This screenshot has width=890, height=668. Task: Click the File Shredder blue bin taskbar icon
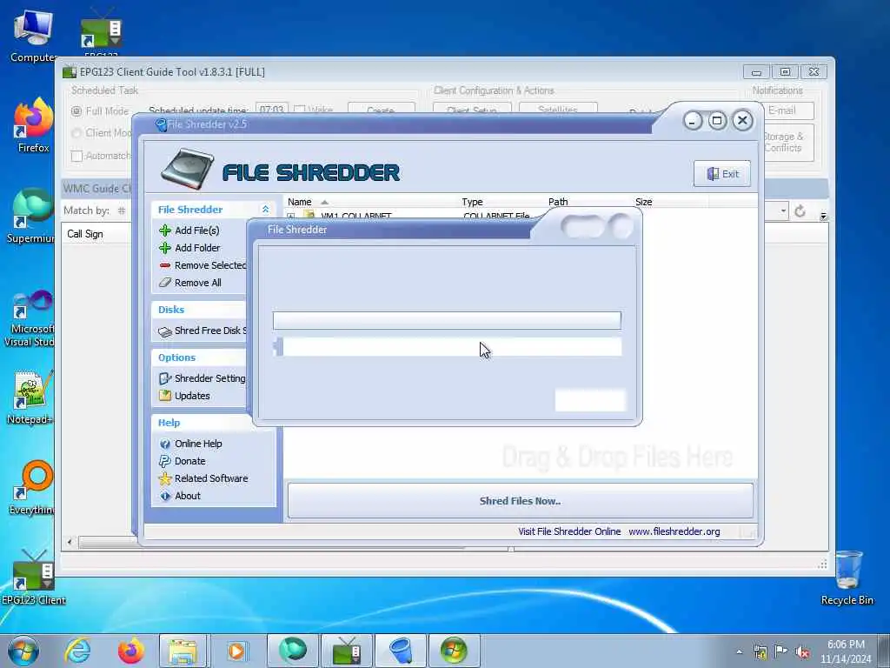[402, 651]
